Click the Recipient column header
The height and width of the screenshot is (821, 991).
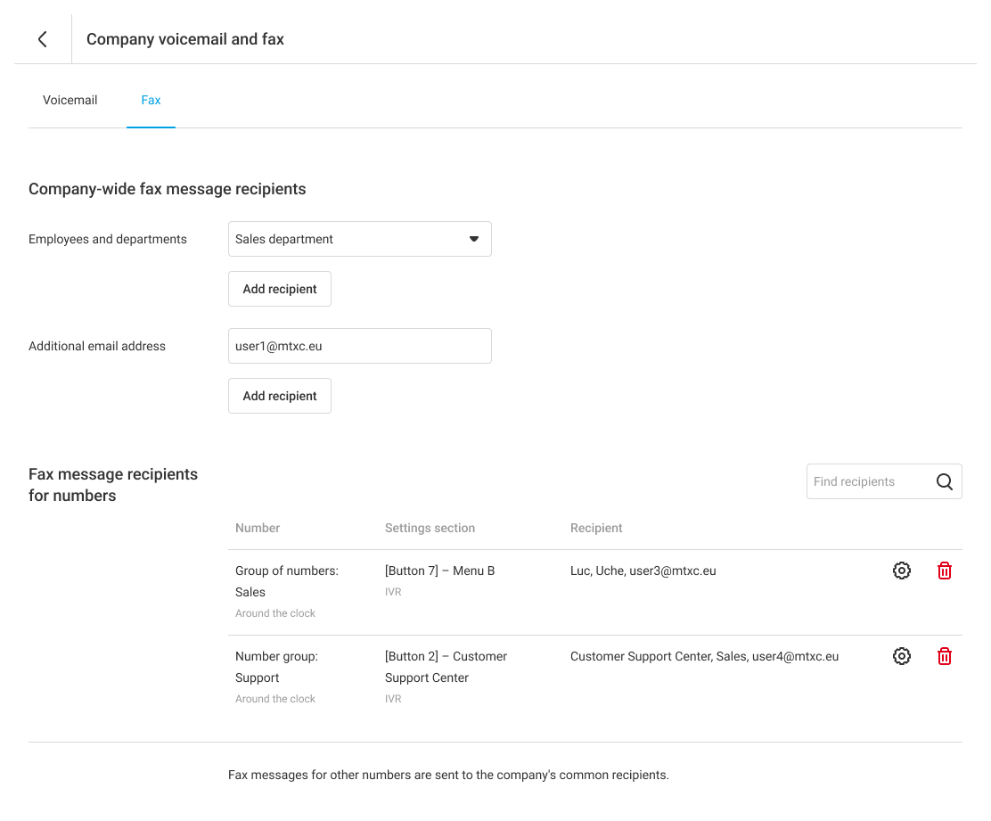click(596, 528)
